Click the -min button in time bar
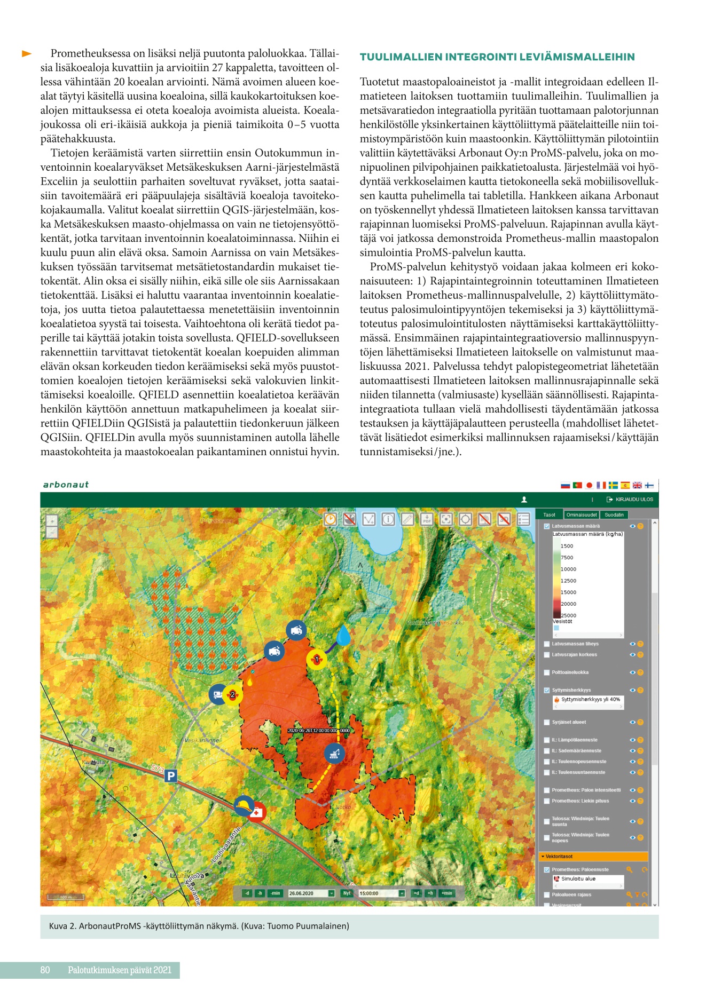706x998 pixels. [x=275, y=893]
